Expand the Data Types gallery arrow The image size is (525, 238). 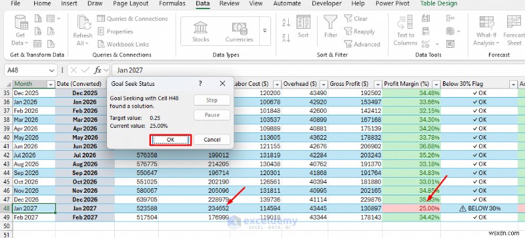click(264, 31)
